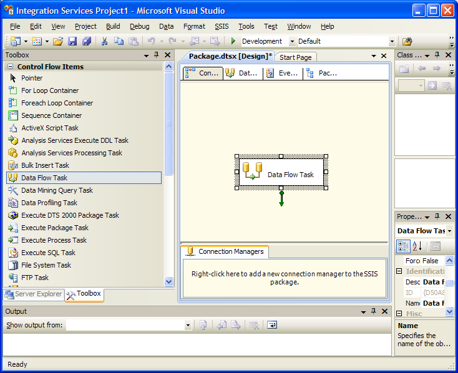Switch to Data Flow designer tab
This screenshot has width=458, height=373.
[x=242, y=73]
